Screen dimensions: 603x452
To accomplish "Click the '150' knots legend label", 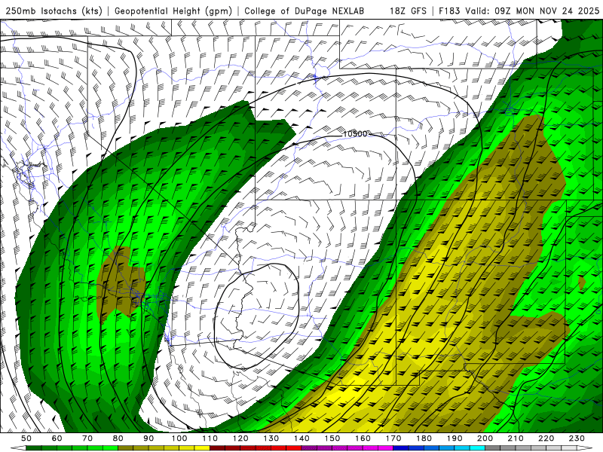I will coord(332,438).
